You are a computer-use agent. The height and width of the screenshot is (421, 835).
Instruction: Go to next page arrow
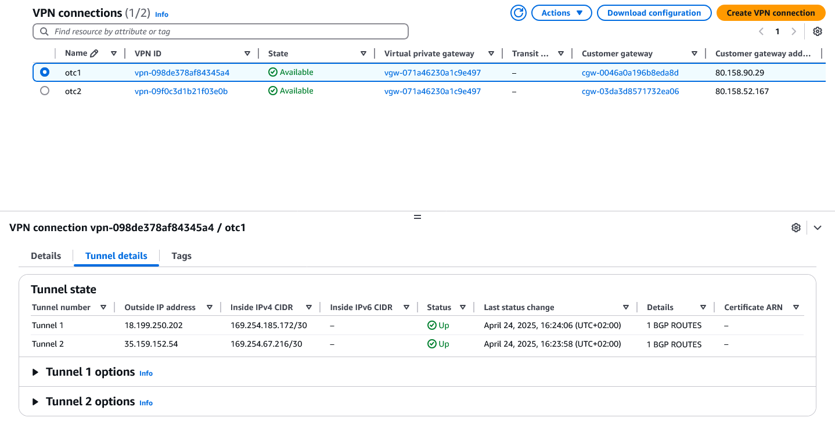(794, 31)
